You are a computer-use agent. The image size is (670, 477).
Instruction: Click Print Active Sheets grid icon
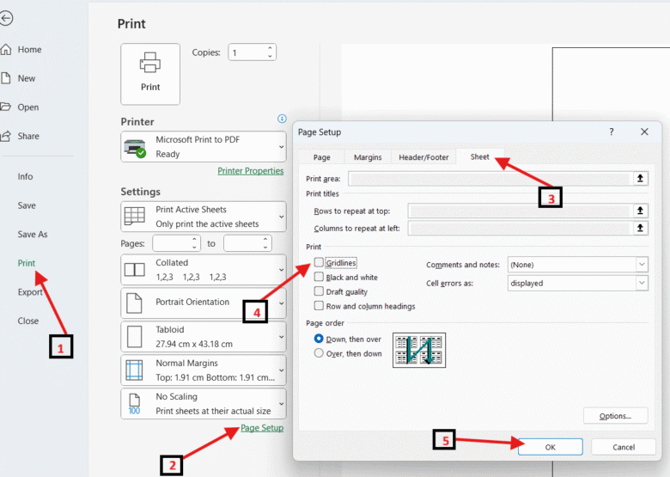[135, 216]
